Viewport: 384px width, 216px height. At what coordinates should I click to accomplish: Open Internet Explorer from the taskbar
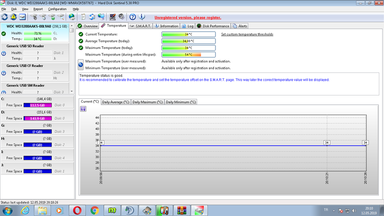[x=25, y=210]
